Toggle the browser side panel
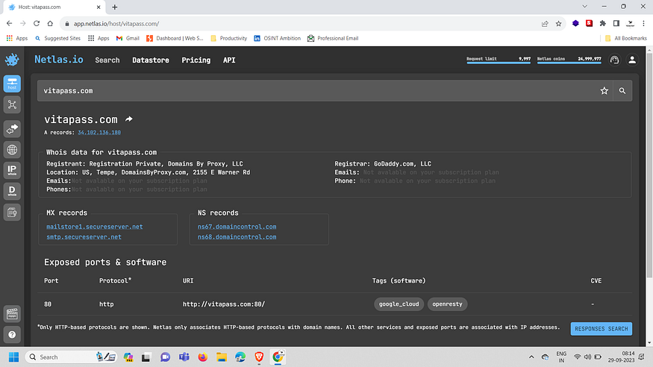 (x=616, y=24)
